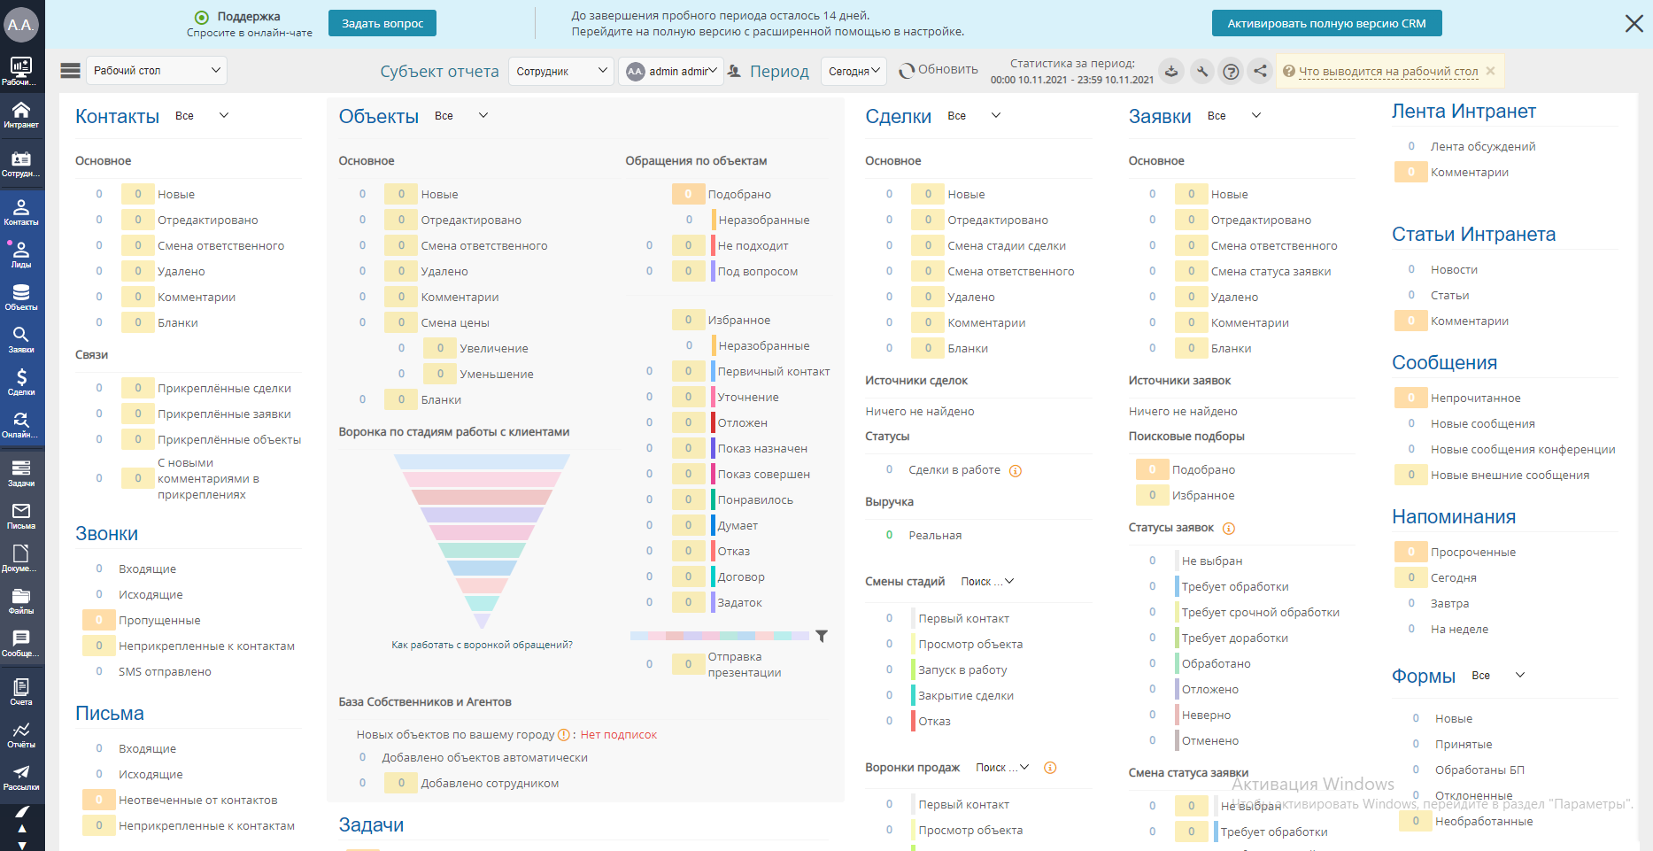1653x851 pixels.
Task: Click the download statistics icon
Action: coord(1171,72)
